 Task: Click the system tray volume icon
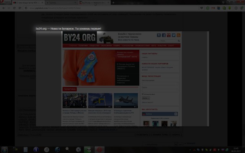[x=219, y=150]
